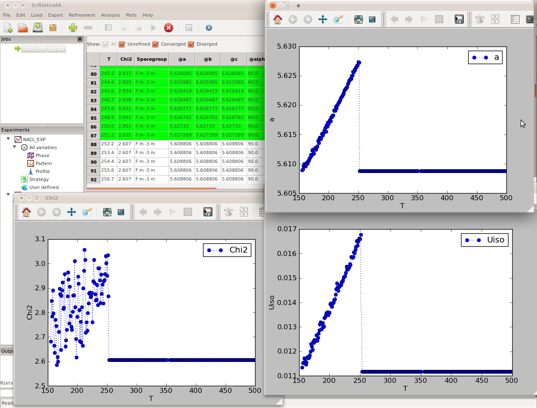This screenshot has width=537, height=408.
Task: Click Home icon in the 'a' plot window
Action: coord(278,19)
